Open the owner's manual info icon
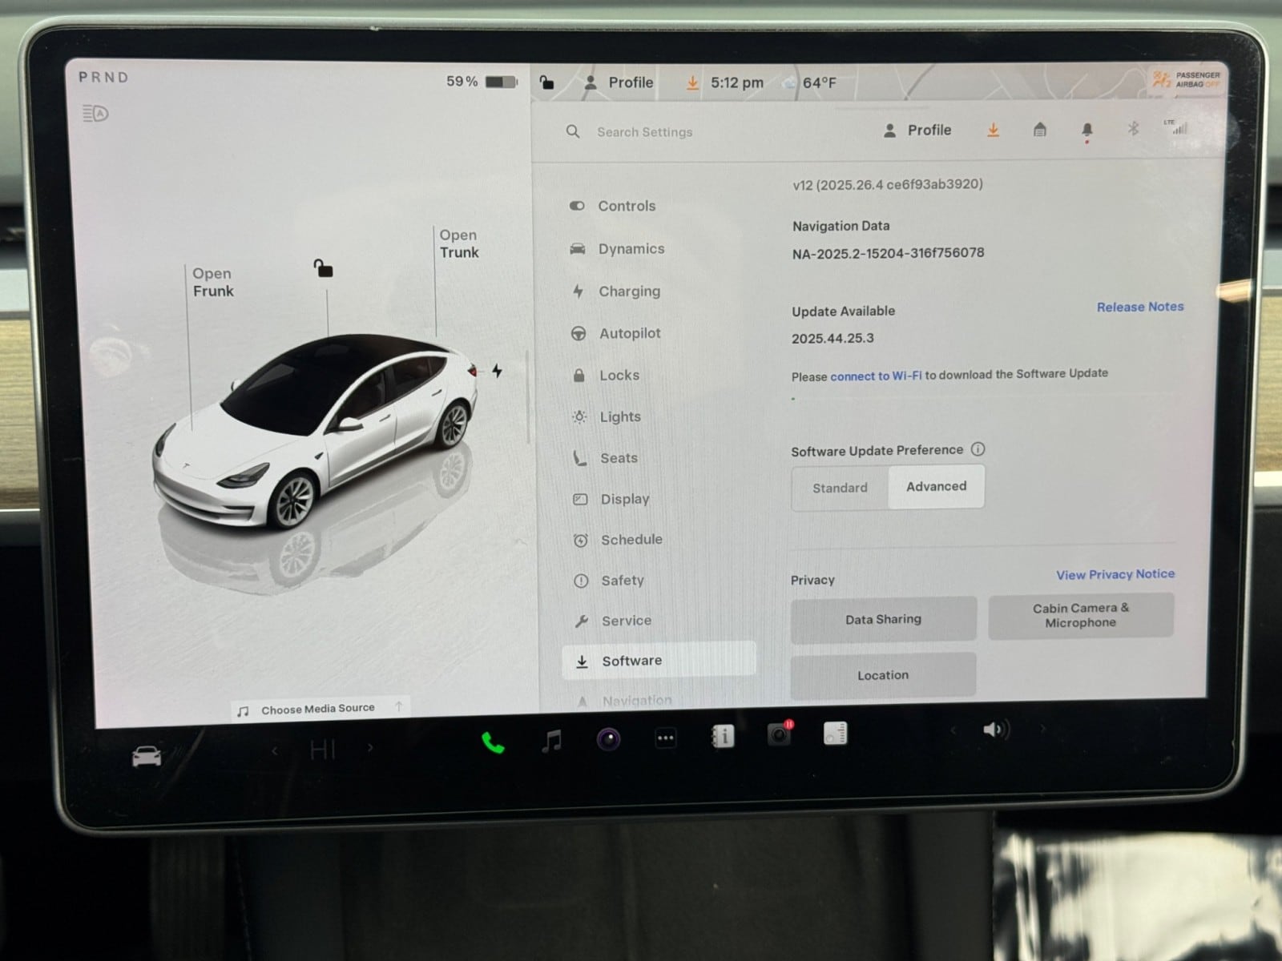Viewport: 1282px width, 961px height. pos(723,736)
